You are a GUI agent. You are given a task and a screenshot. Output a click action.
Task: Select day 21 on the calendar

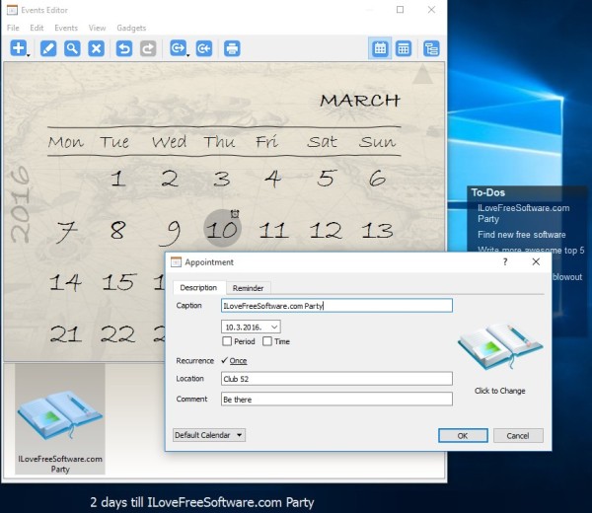[66, 334]
